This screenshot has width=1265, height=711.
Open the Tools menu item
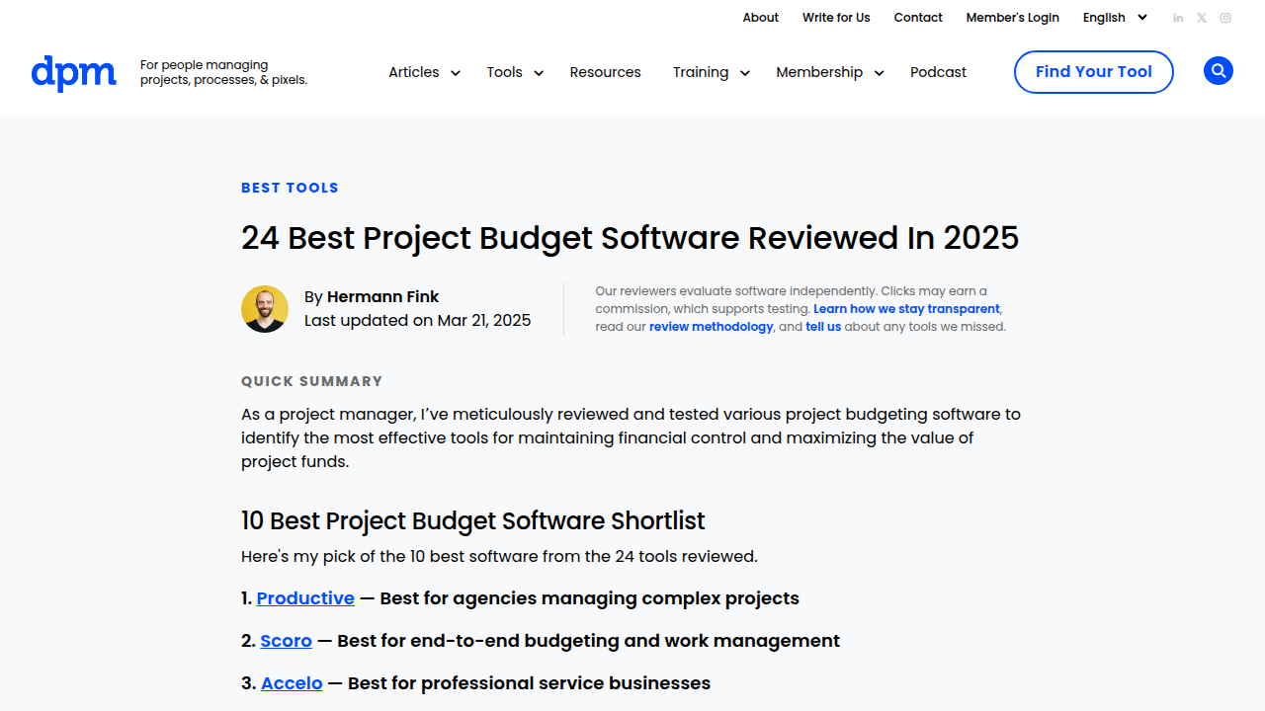tap(504, 72)
